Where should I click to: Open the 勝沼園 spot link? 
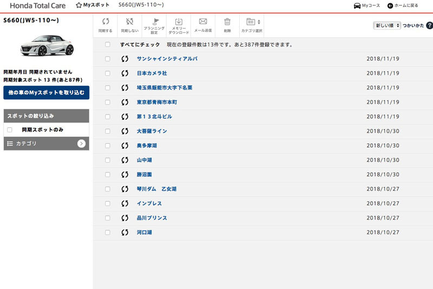[145, 175]
